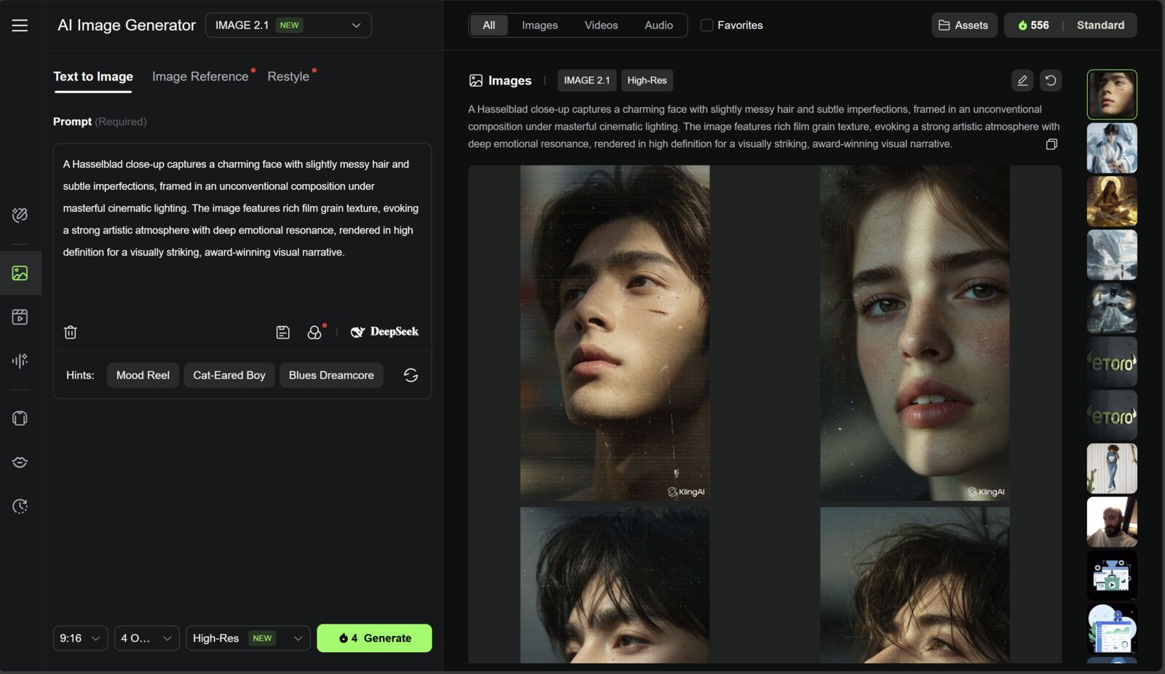Click the regenerate icon next to the pencil
1165x674 pixels.
pyautogui.click(x=1050, y=80)
